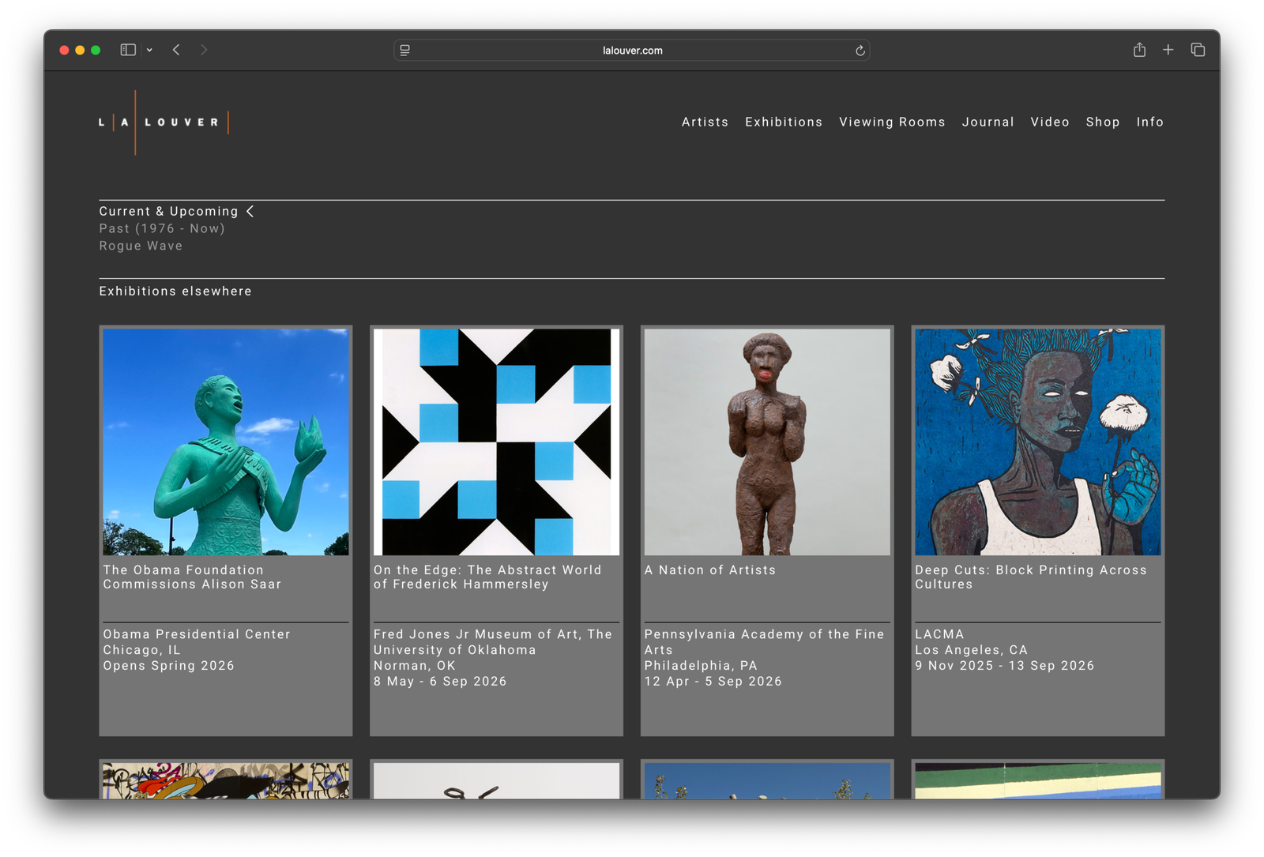Show the tab overview icon
This screenshot has width=1264, height=857.
(1198, 50)
